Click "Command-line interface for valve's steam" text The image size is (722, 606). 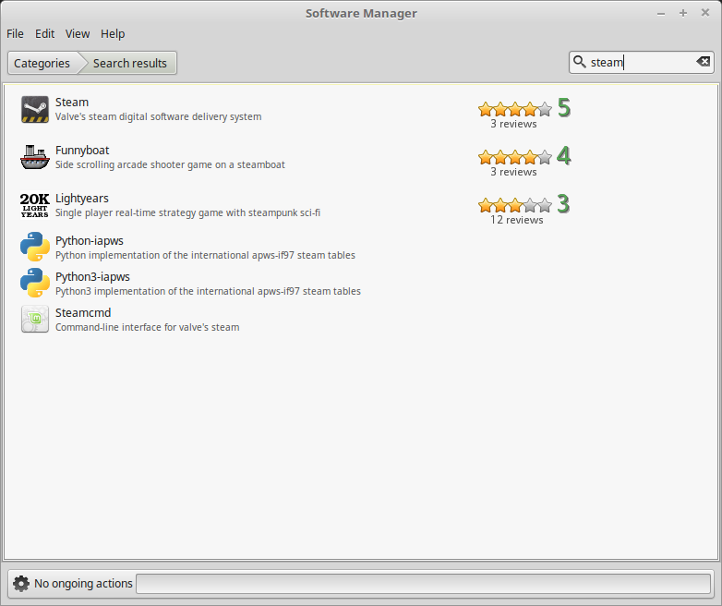(x=148, y=327)
